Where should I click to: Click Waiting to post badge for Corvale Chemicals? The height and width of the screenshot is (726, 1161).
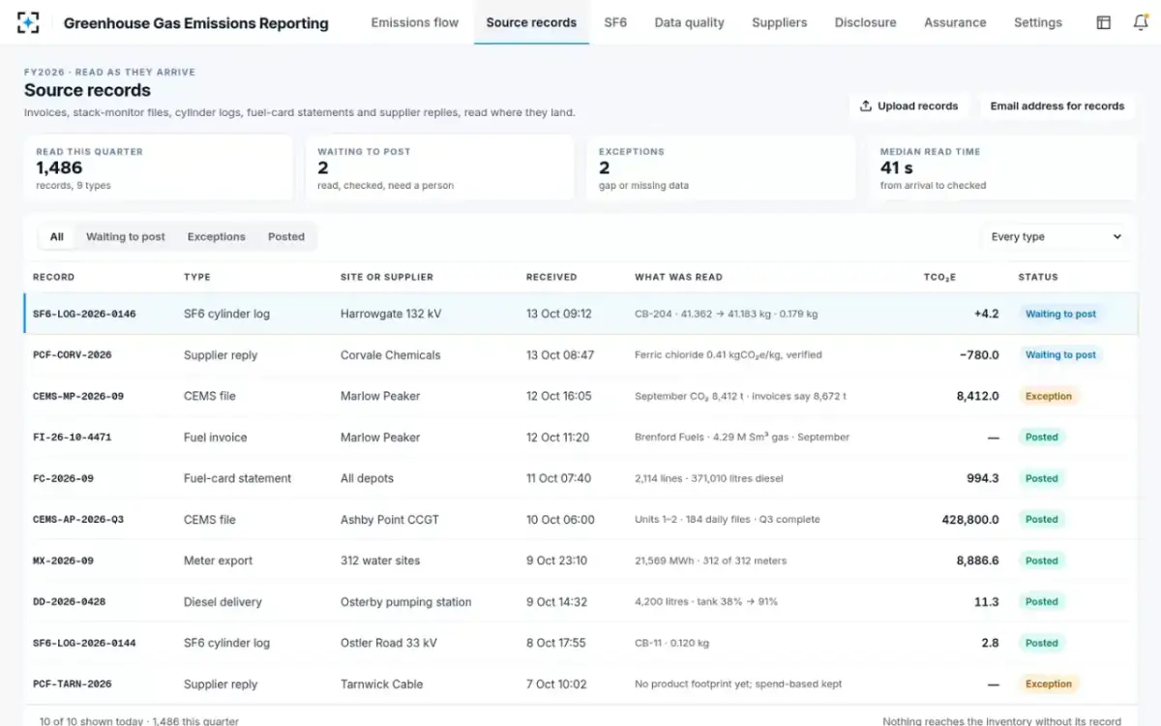coord(1060,355)
